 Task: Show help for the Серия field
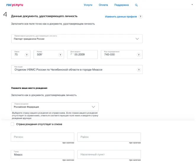pos(27,55)
